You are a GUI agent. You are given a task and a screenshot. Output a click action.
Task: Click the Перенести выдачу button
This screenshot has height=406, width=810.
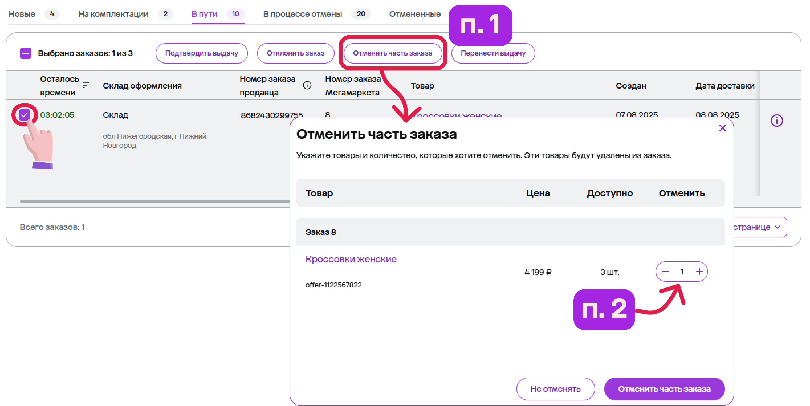(x=493, y=53)
